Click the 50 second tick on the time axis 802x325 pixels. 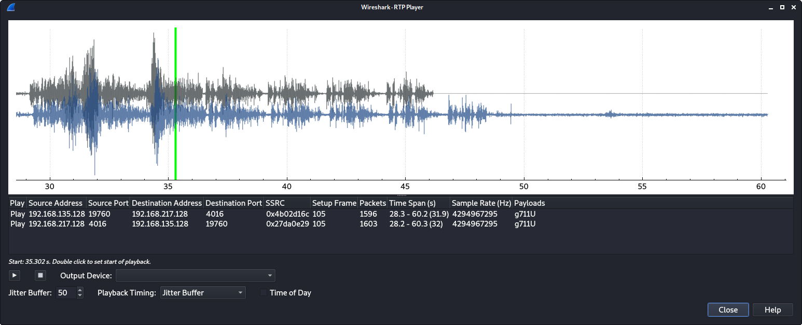pos(524,186)
